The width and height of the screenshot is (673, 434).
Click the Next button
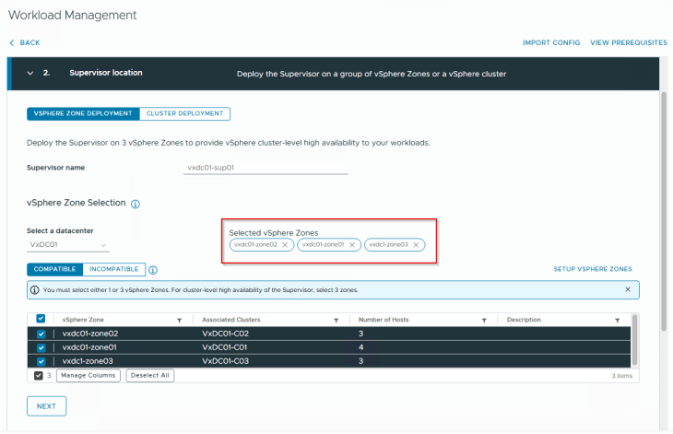[46, 405]
